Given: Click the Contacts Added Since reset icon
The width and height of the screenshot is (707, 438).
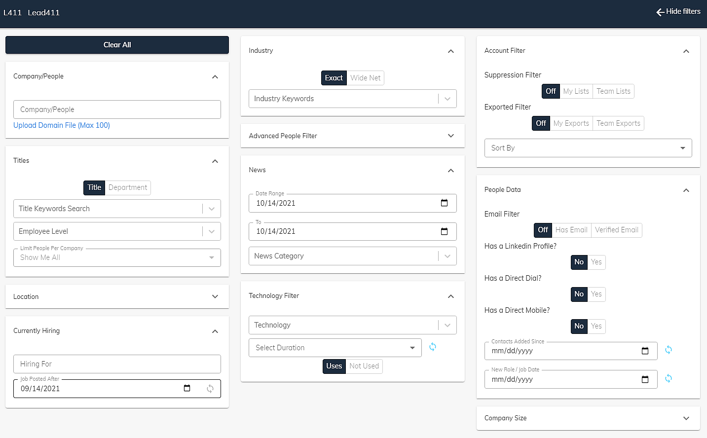Looking at the screenshot, I should pos(669,350).
